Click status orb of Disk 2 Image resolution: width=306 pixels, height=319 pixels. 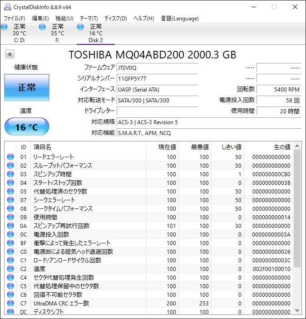click(x=80, y=27)
